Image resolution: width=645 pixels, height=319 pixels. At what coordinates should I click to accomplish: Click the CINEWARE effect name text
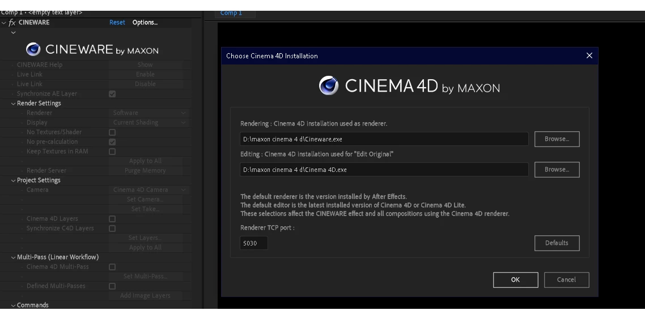[34, 23]
